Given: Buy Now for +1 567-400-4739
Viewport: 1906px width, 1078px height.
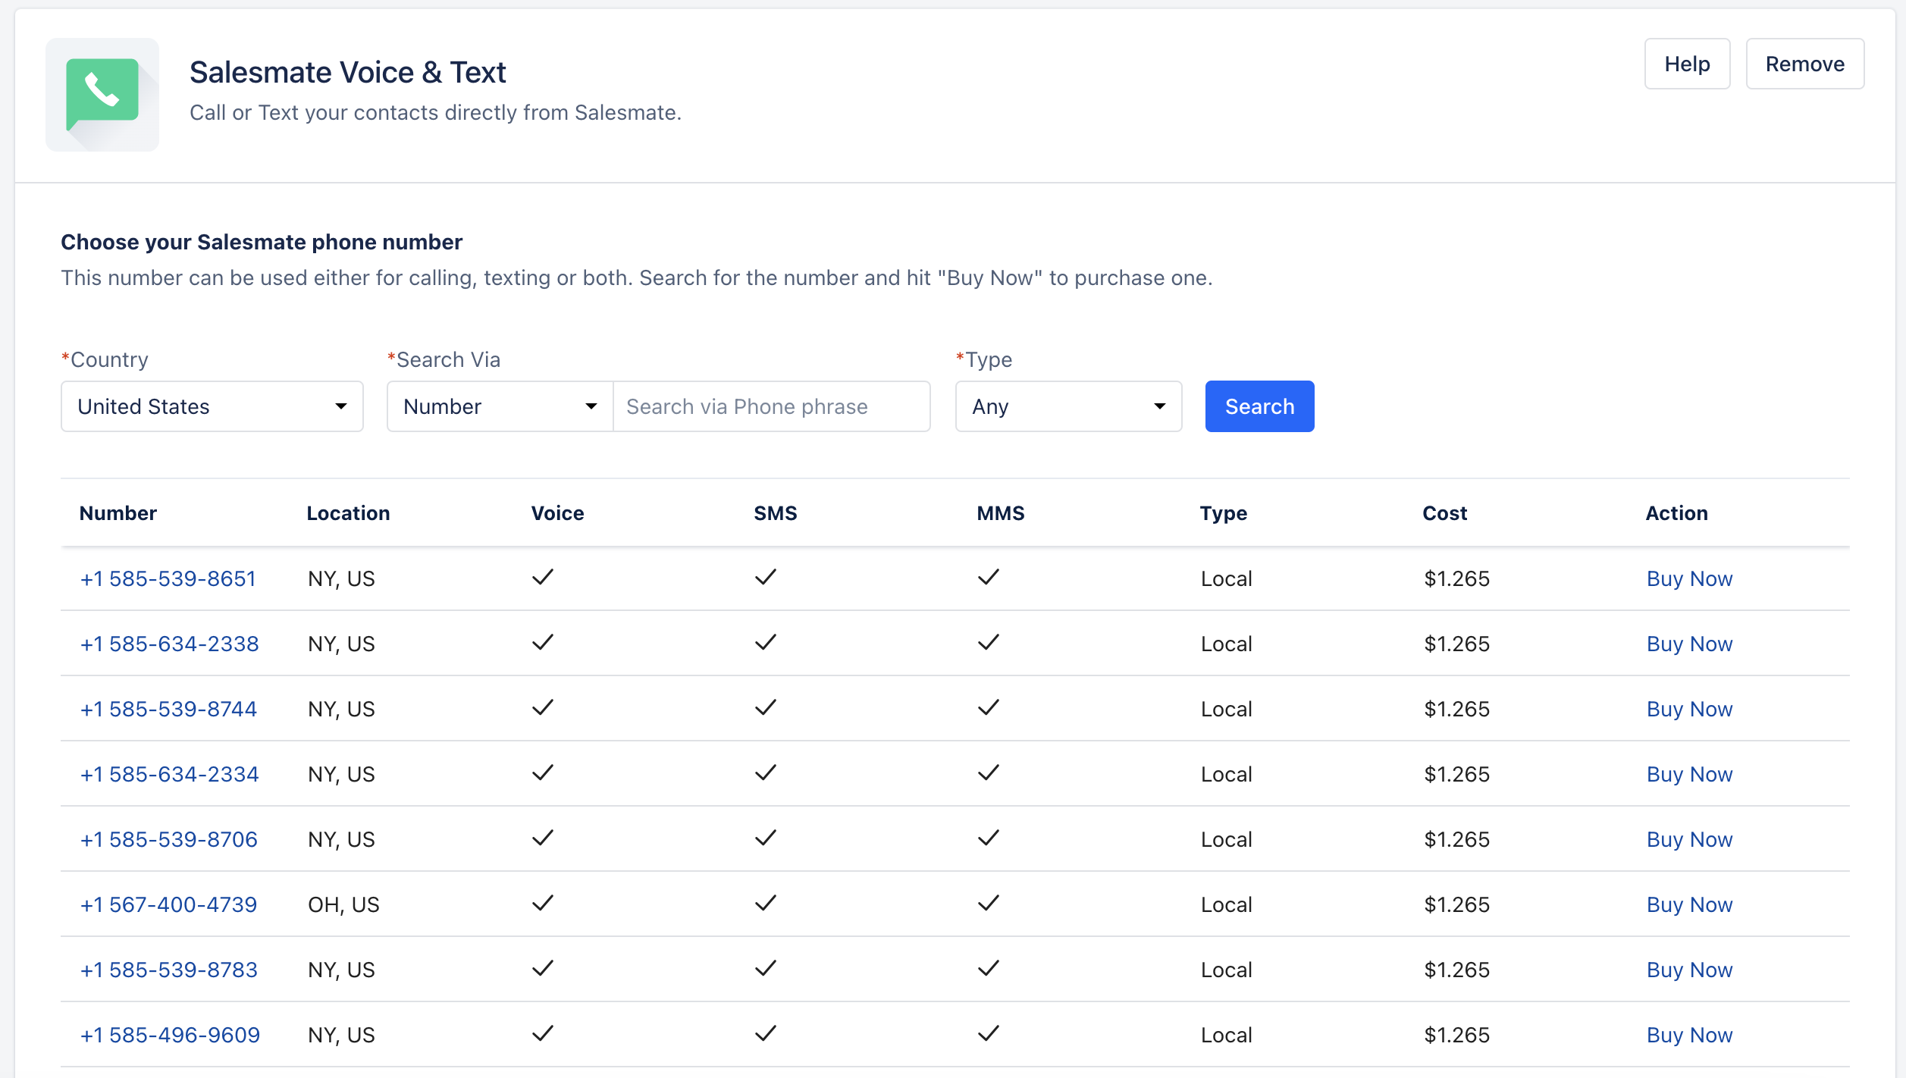Looking at the screenshot, I should point(1689,904).
